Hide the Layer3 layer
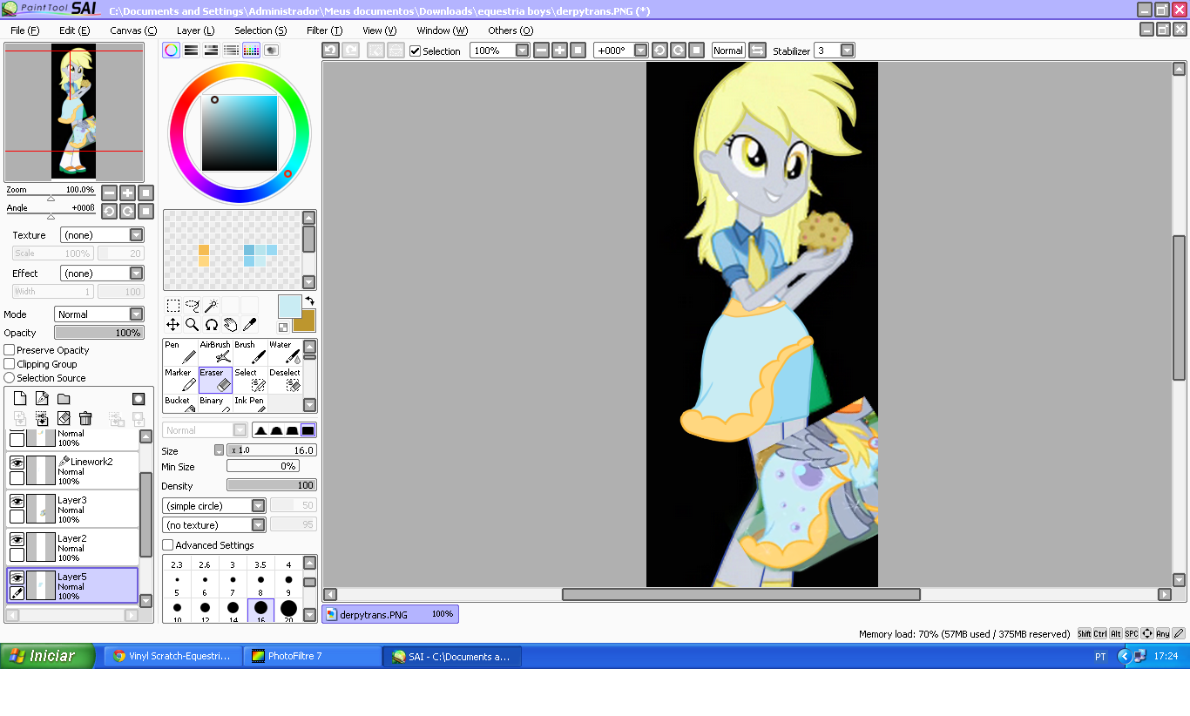The image size is (1190, 716). pos(17,502)
